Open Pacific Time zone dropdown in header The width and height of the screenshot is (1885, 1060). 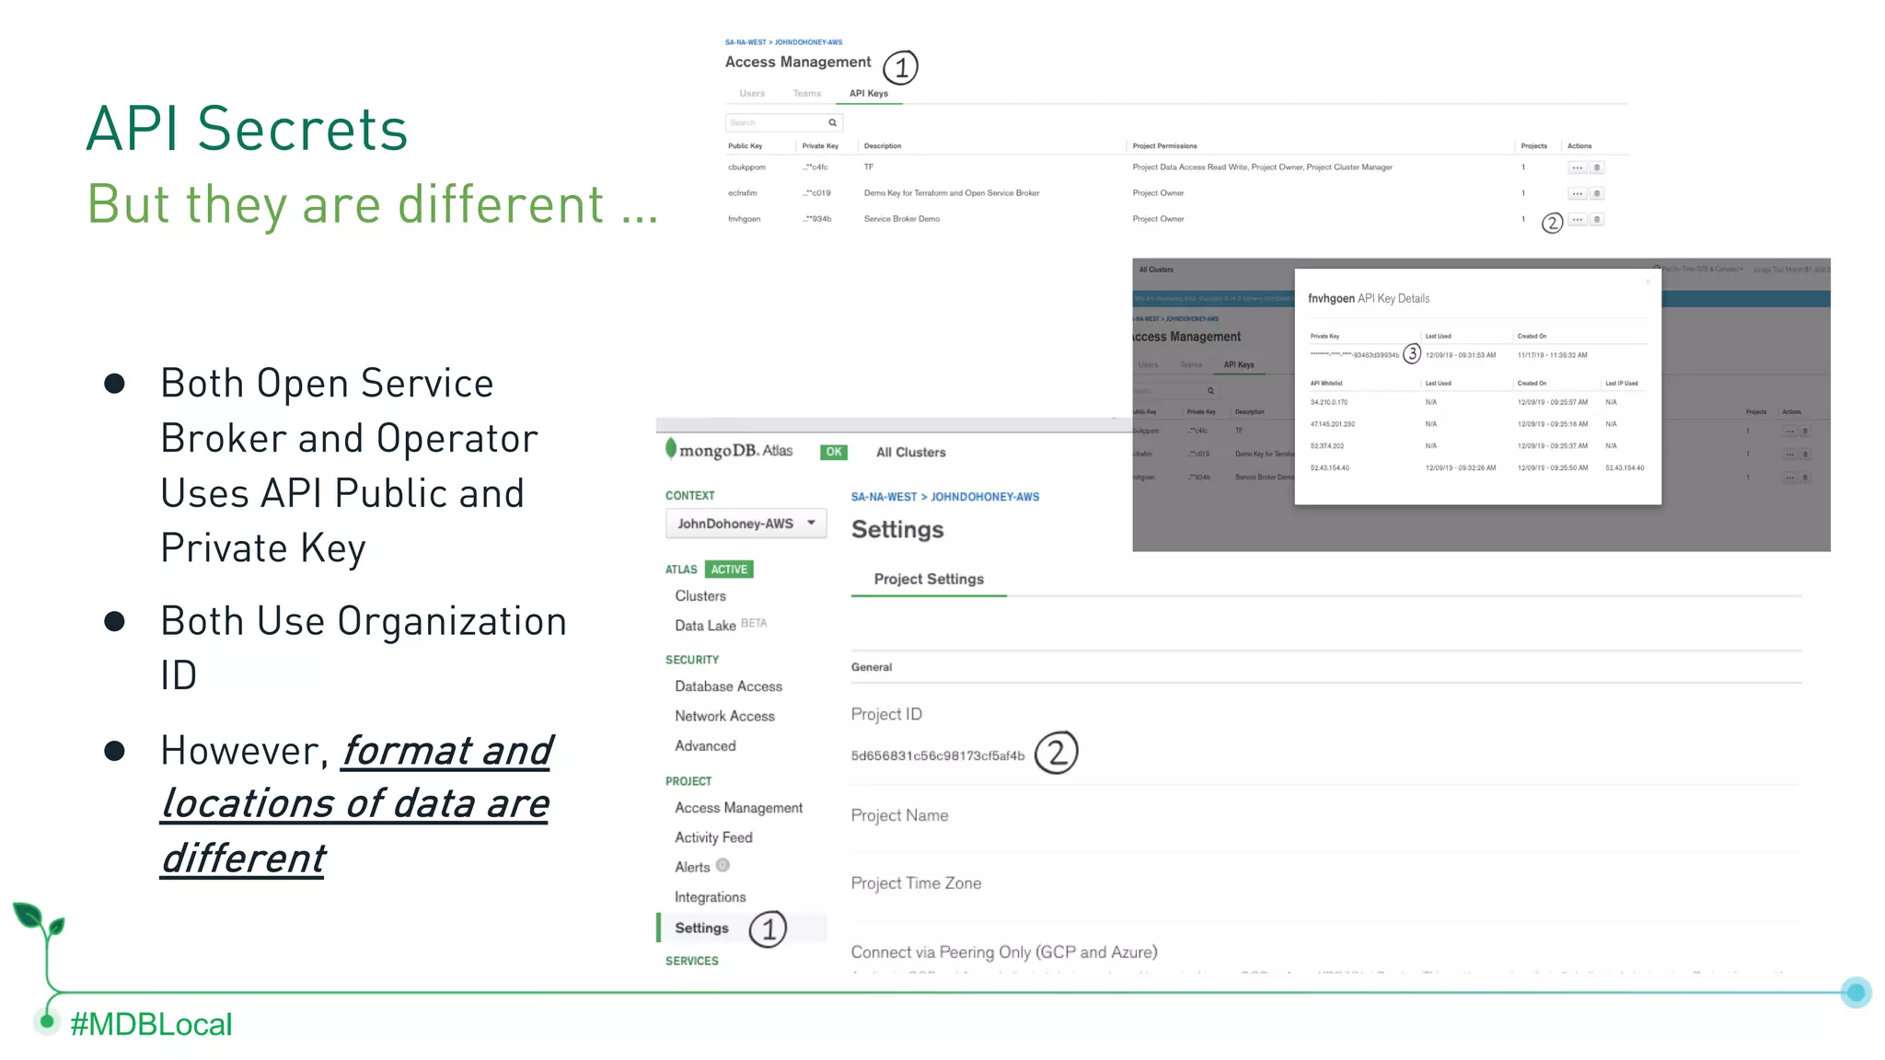pyautogui.click(x=1701, y=269)
